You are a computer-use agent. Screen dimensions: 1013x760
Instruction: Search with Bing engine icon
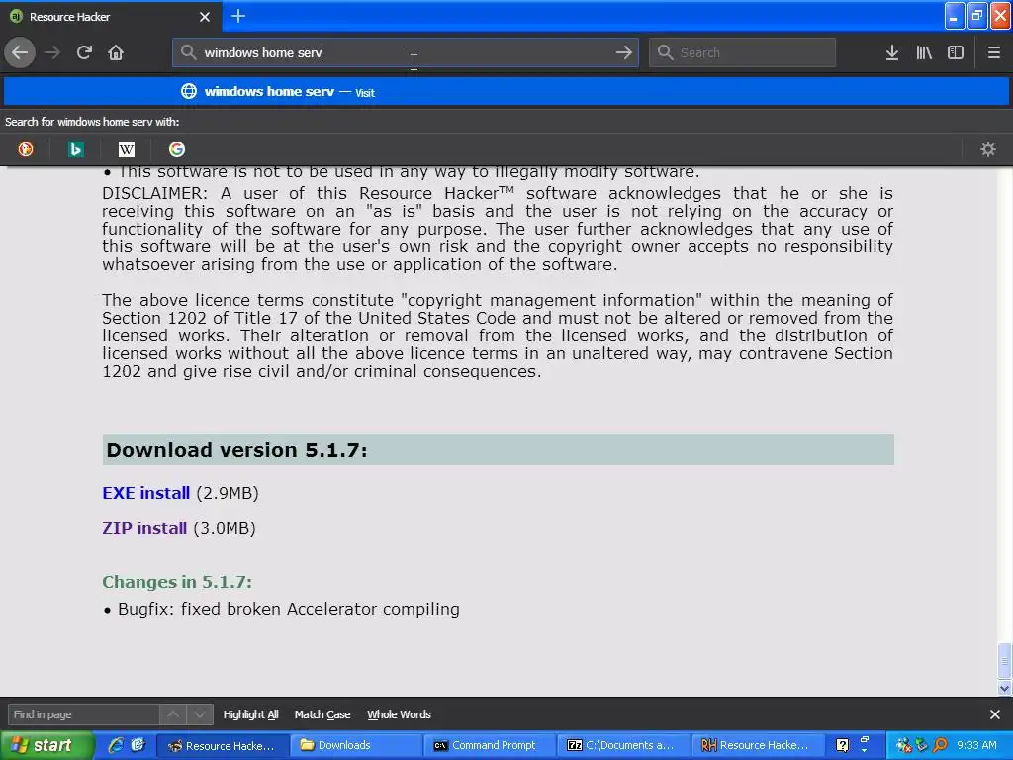pos(75,149)
